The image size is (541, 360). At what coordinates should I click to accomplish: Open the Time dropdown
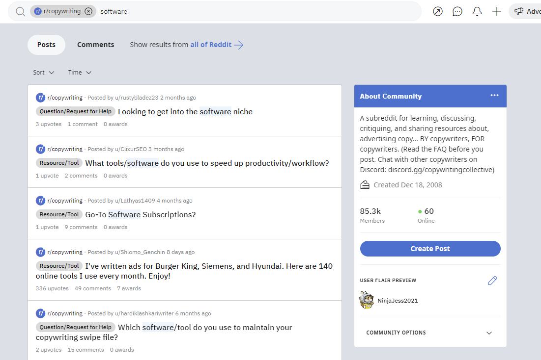click(x=79, y=72)
